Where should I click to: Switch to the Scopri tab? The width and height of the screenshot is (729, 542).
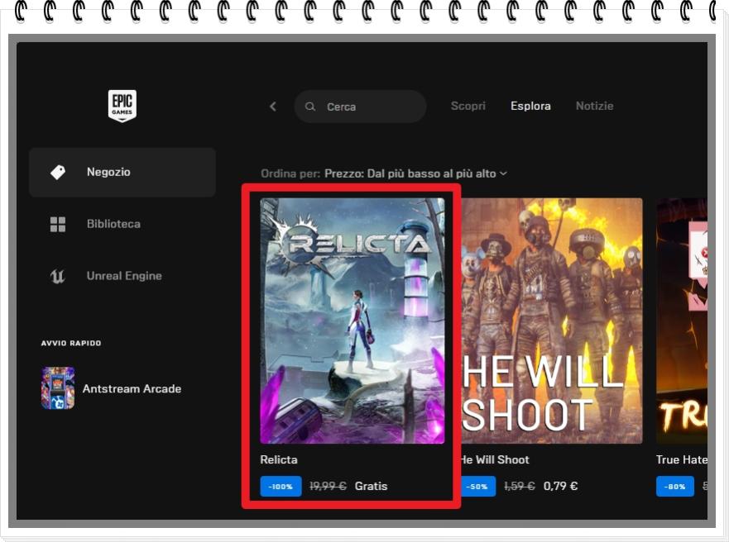[x=468, y=106]
